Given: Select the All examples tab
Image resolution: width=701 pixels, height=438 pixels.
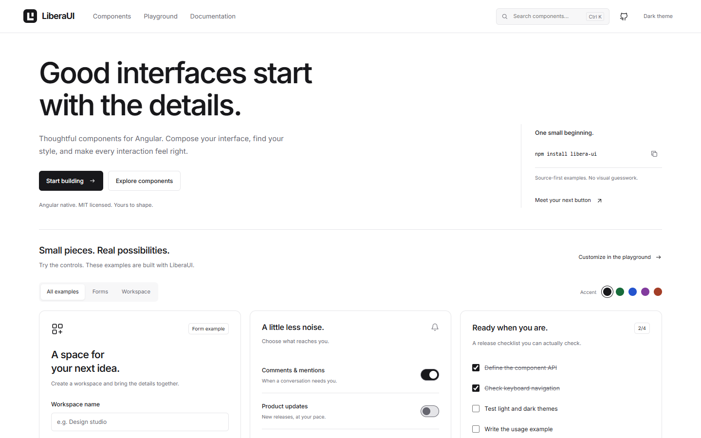Looking at the screenshot, I should click(x=63, y=292).
